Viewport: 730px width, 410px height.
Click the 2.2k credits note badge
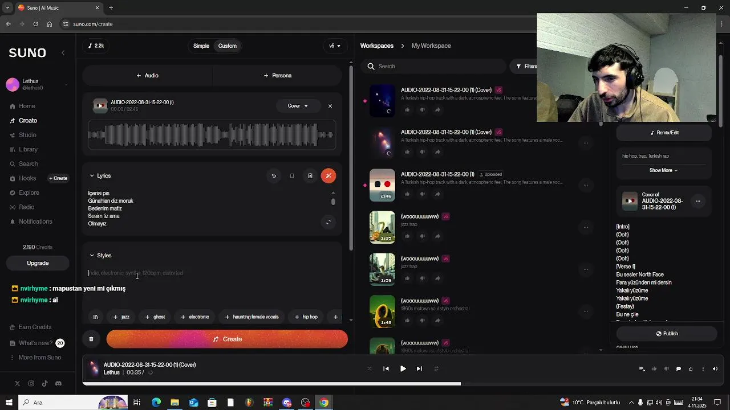coord(96,46)
